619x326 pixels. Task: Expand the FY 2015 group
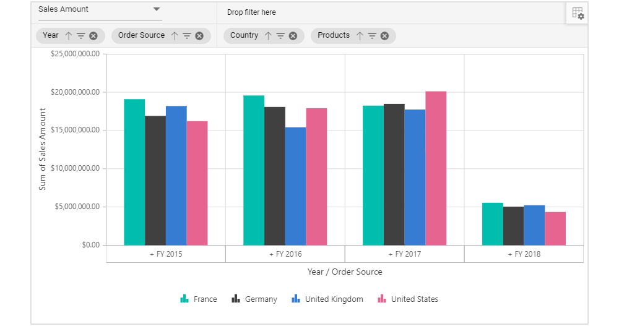pos(165,254)
